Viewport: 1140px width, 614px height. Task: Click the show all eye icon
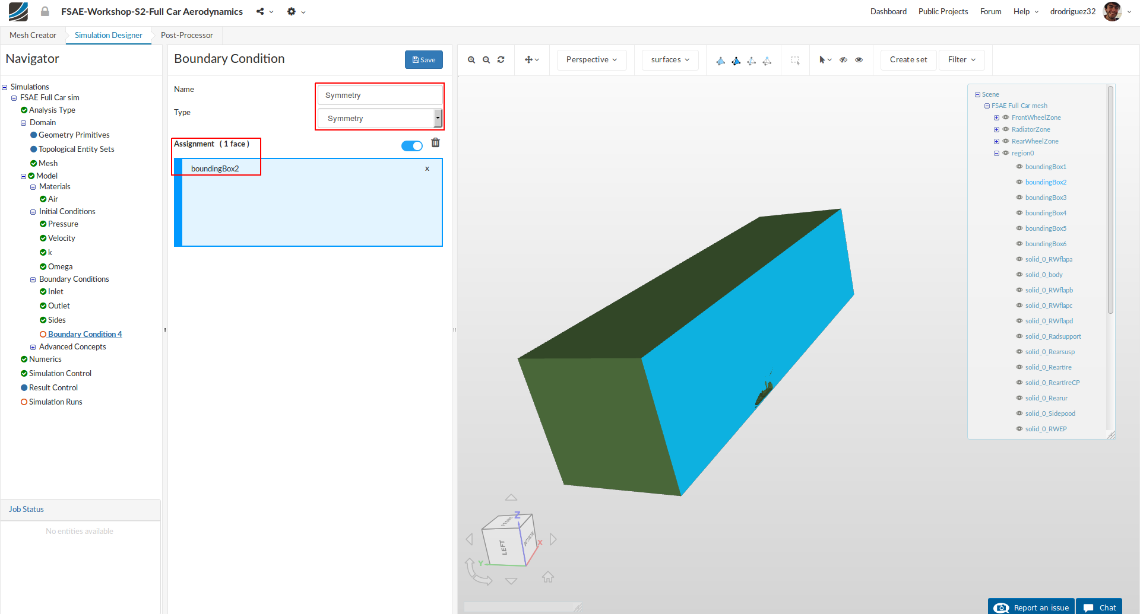859,60
